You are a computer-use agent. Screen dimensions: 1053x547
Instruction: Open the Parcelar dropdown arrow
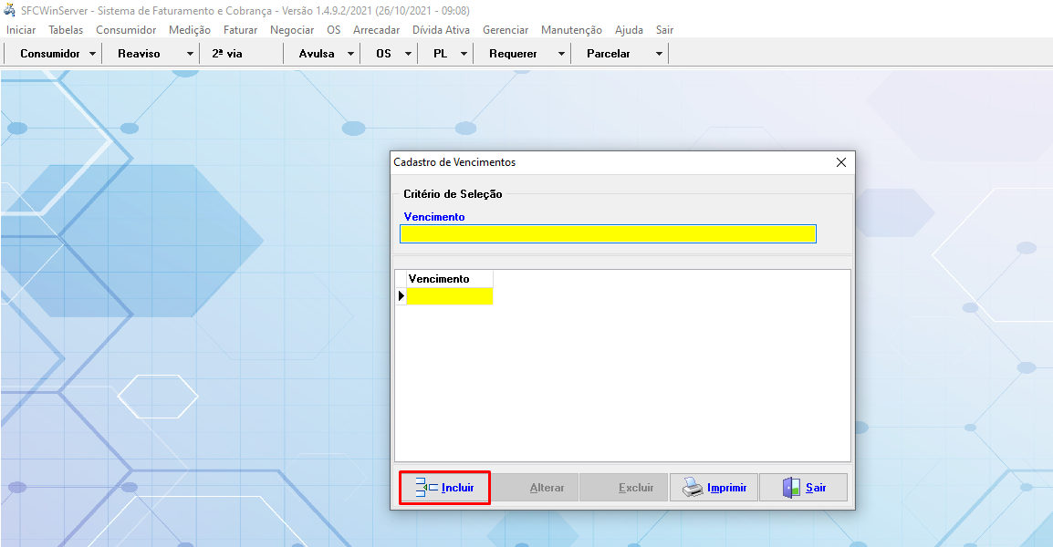659,54
